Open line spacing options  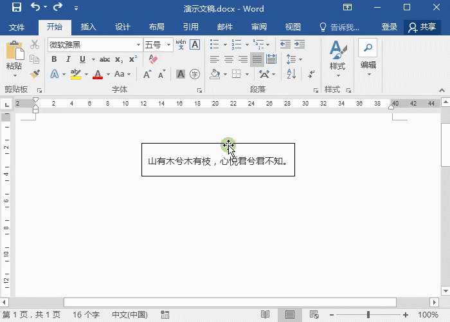click(x=294, y=59)
